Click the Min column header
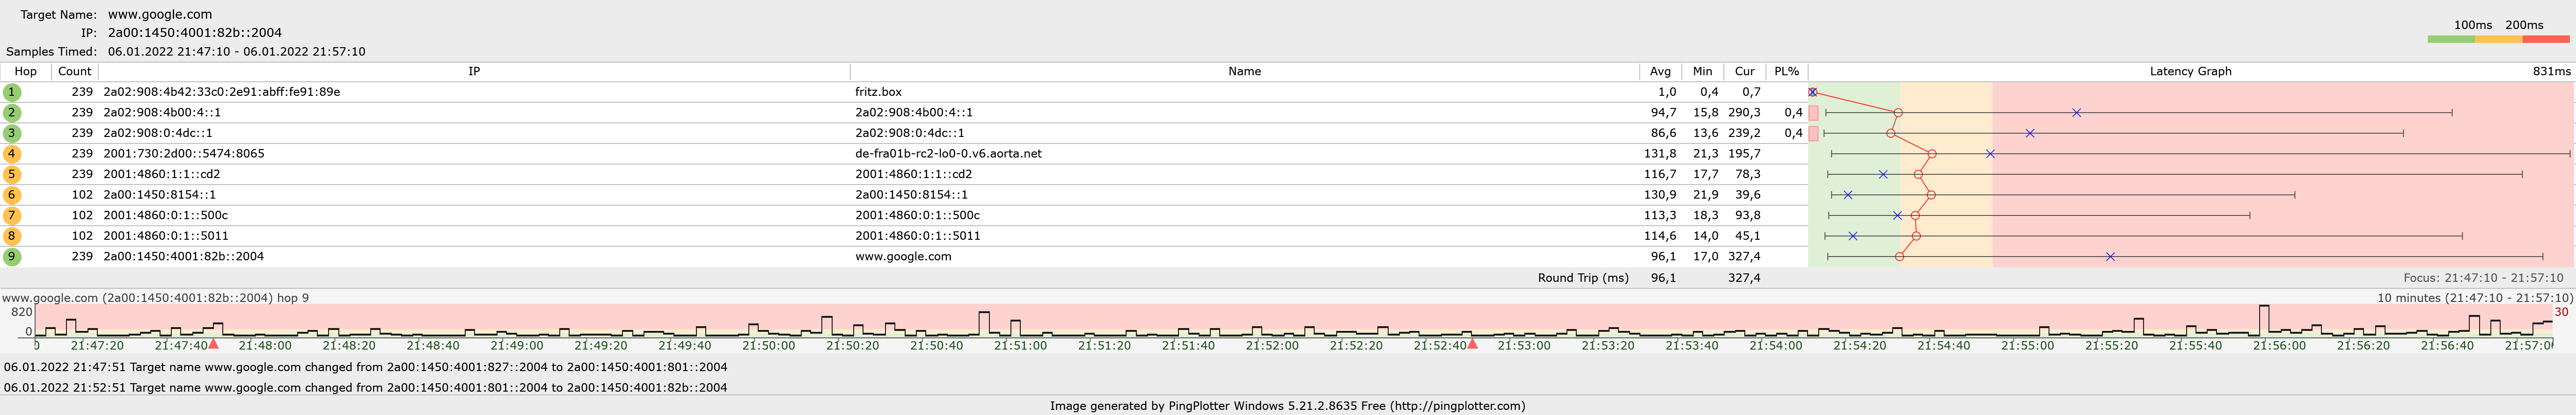The height and width of the screenshot is (415, 2576). click(1703, 72)
